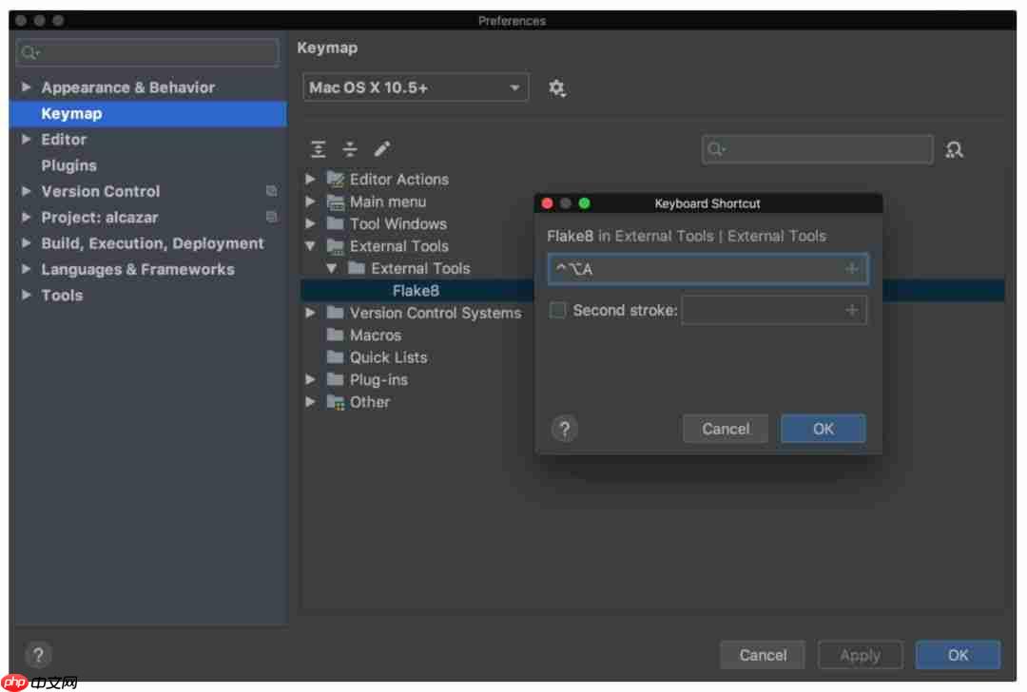The height and width of the screenshot is (692, 1027).
Task: Click the Find Actions by Shortcut icon
Action: coord(956,149)
